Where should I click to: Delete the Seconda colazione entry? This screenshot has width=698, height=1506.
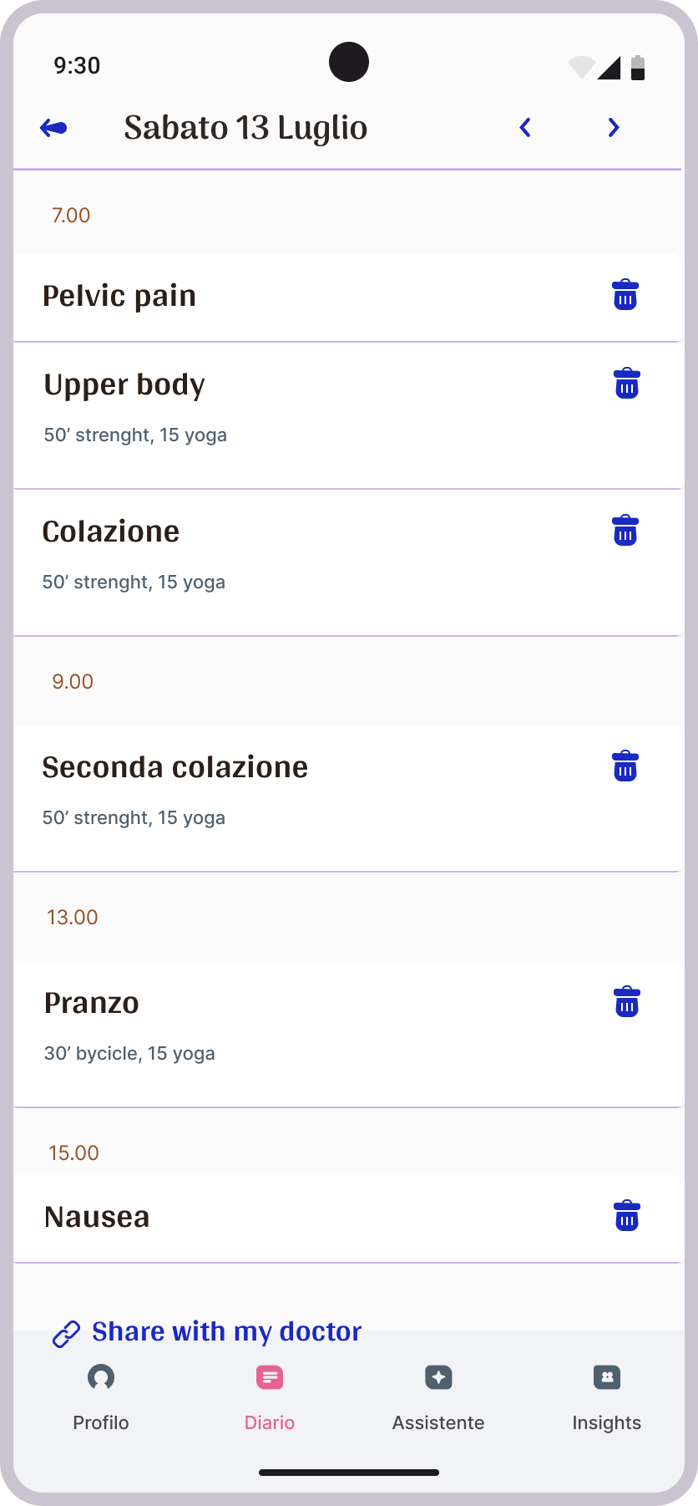point(625,767)
